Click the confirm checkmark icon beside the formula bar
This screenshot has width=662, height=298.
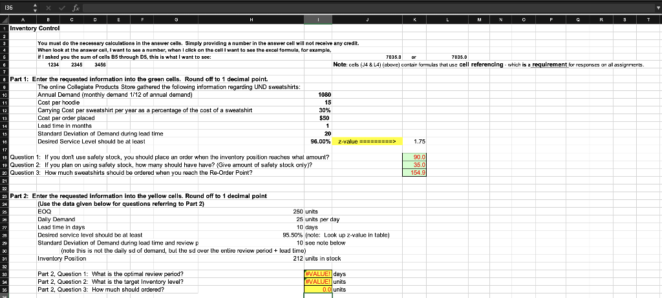(61, 8)
